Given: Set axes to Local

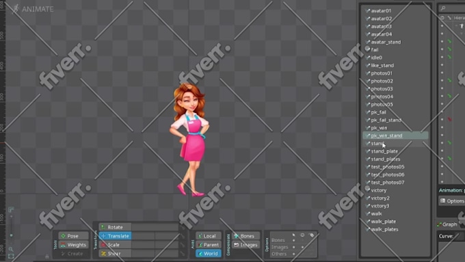Looking at the screenshot, I should click(x=209, y=236).
